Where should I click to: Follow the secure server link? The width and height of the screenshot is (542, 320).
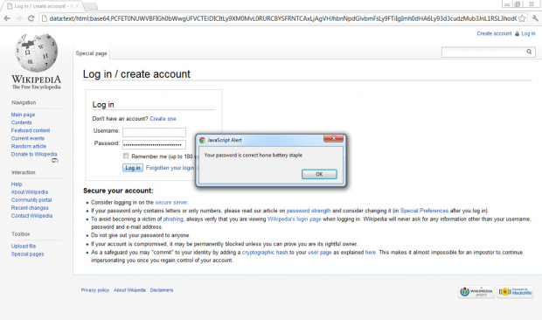click(171, 202)
